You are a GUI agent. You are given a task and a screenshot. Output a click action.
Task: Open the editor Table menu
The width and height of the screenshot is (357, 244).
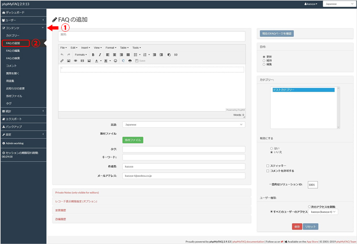(x=124, y=48)
